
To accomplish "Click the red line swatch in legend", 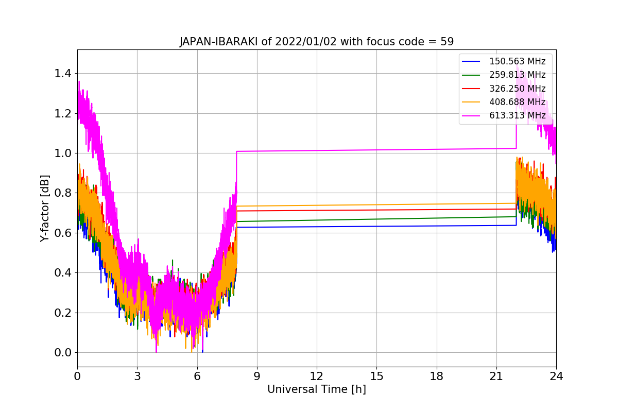I will point(471,89).
